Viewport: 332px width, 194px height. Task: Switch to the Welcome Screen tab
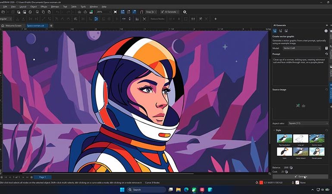(13, 25)
